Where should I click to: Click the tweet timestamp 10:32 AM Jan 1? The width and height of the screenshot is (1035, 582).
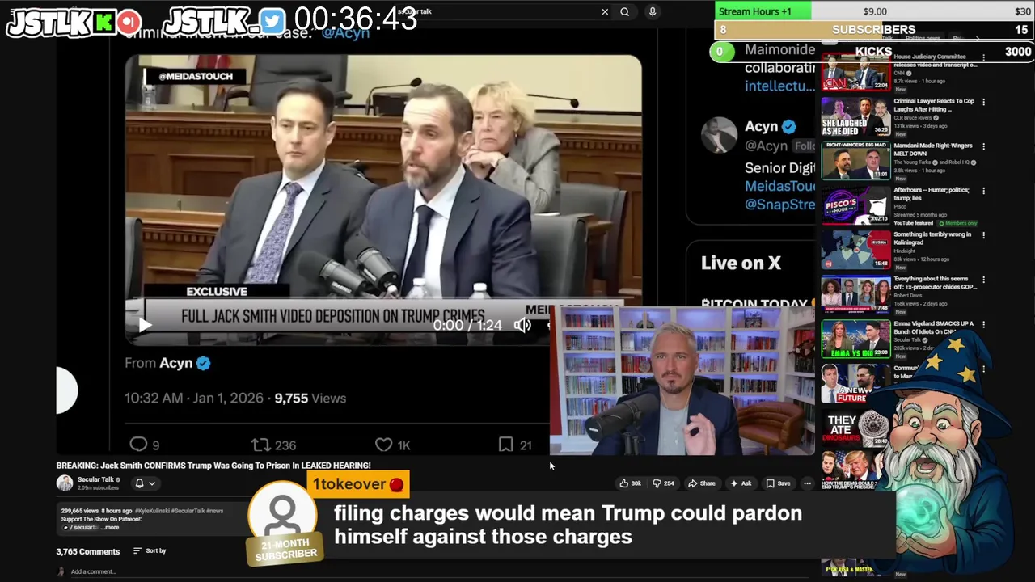194,398
